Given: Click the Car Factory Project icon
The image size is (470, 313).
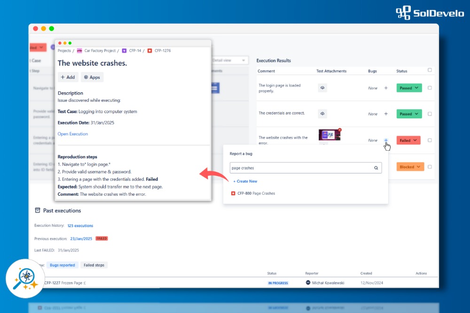Looking at the screenshot, I should pos(79,51).
